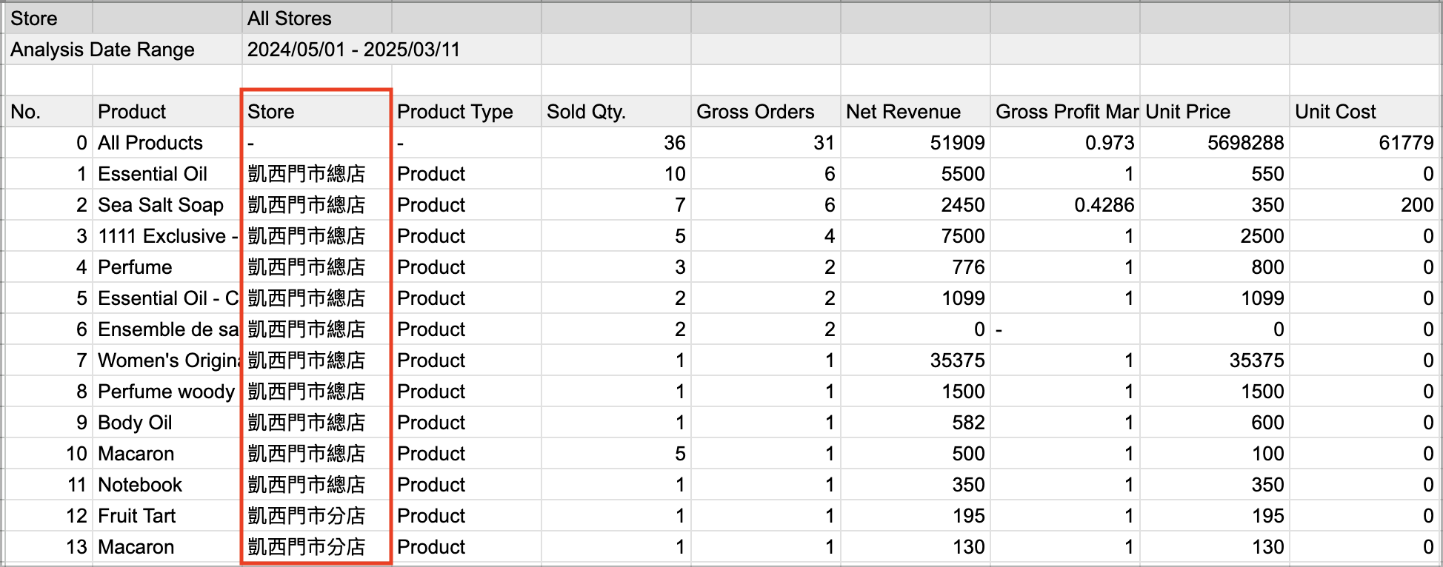Image resolution: width=1443 pixels, height=567 pixels.
Task: Click the net revenue 5500 cell
Action: click(916, 174)
